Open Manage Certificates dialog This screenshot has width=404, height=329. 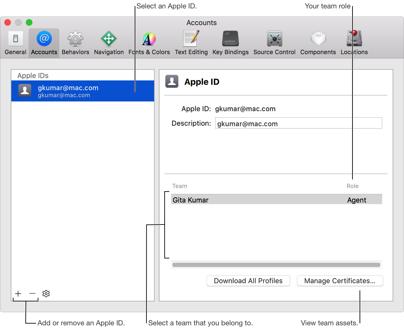click(340, 281)
